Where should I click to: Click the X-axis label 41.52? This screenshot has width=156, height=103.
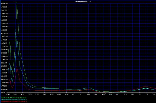click(x=22, y=94)
